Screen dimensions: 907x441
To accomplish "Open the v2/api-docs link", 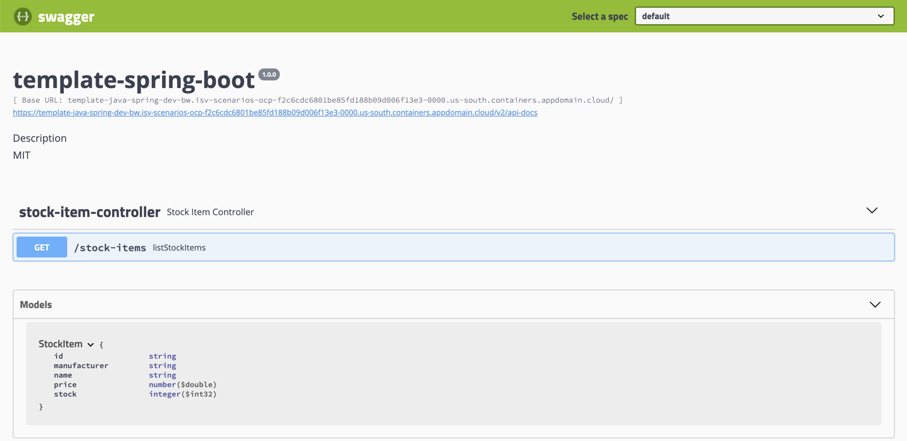I will pos(275,113).
